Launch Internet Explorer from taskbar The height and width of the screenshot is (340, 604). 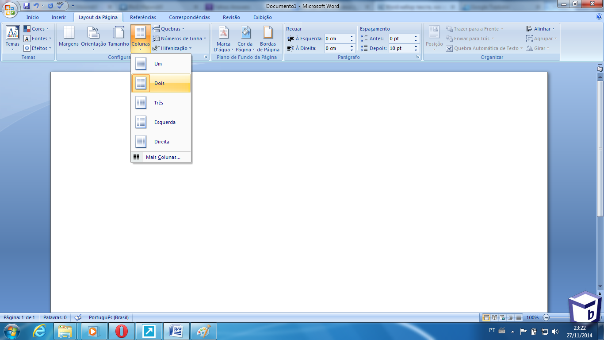39,331
